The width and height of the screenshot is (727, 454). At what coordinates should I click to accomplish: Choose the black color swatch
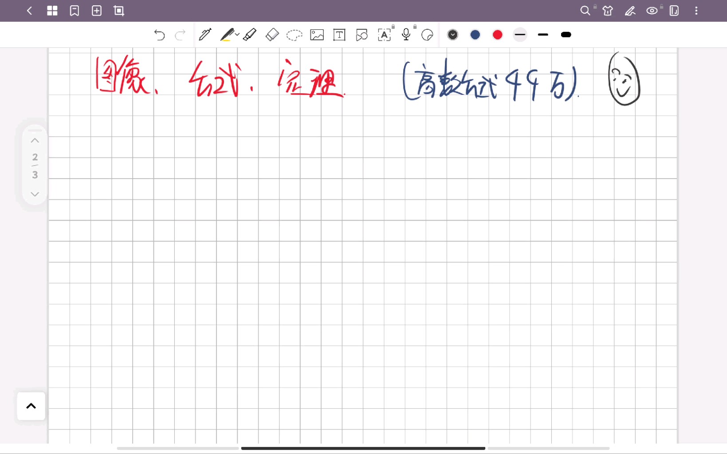click(453, 35)
